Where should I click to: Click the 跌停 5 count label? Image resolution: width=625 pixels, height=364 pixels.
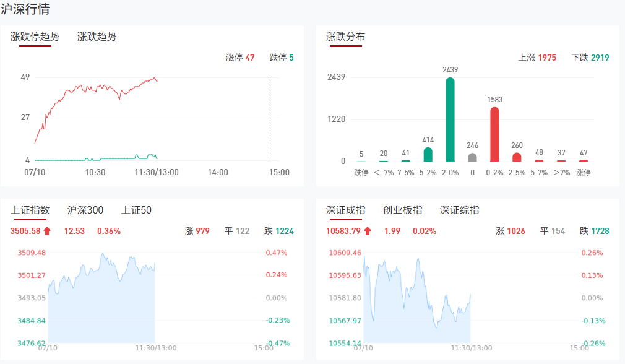tap(282, 58)
